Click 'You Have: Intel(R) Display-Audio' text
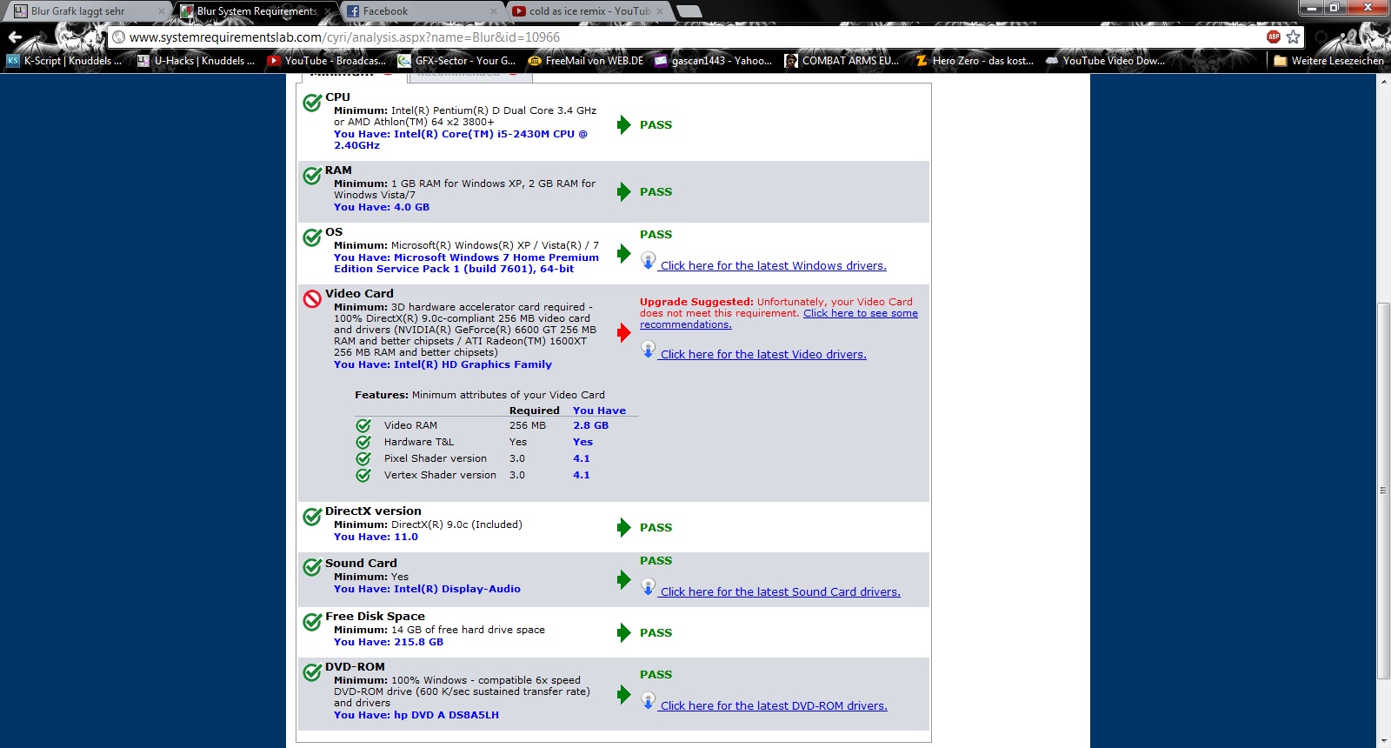This screenshot has height=748, width=1391. coord(427,589)
